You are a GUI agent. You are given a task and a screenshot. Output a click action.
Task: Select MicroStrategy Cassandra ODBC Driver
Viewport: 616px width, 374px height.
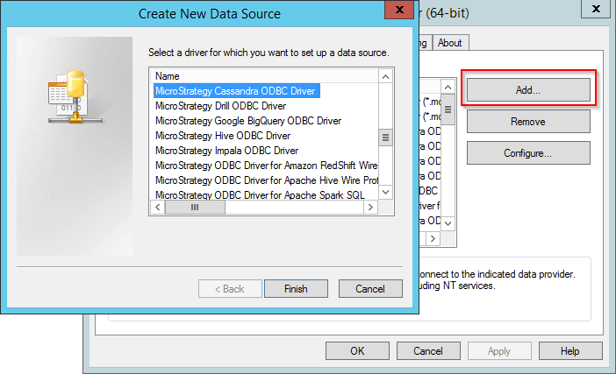[x=235, y=91]
